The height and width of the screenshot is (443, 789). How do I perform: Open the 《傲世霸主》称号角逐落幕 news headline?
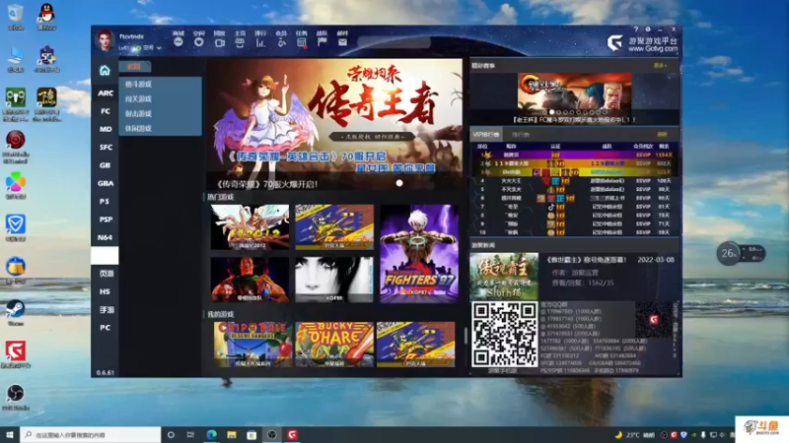[x=586, y=260]
